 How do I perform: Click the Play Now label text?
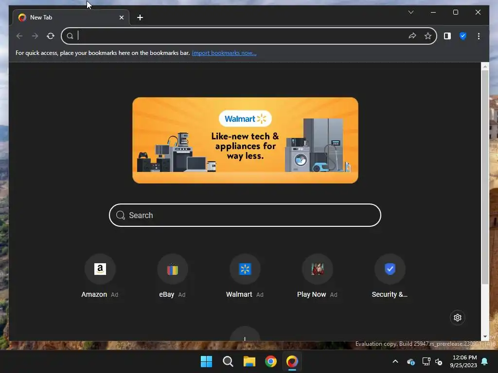pos(312,294)
